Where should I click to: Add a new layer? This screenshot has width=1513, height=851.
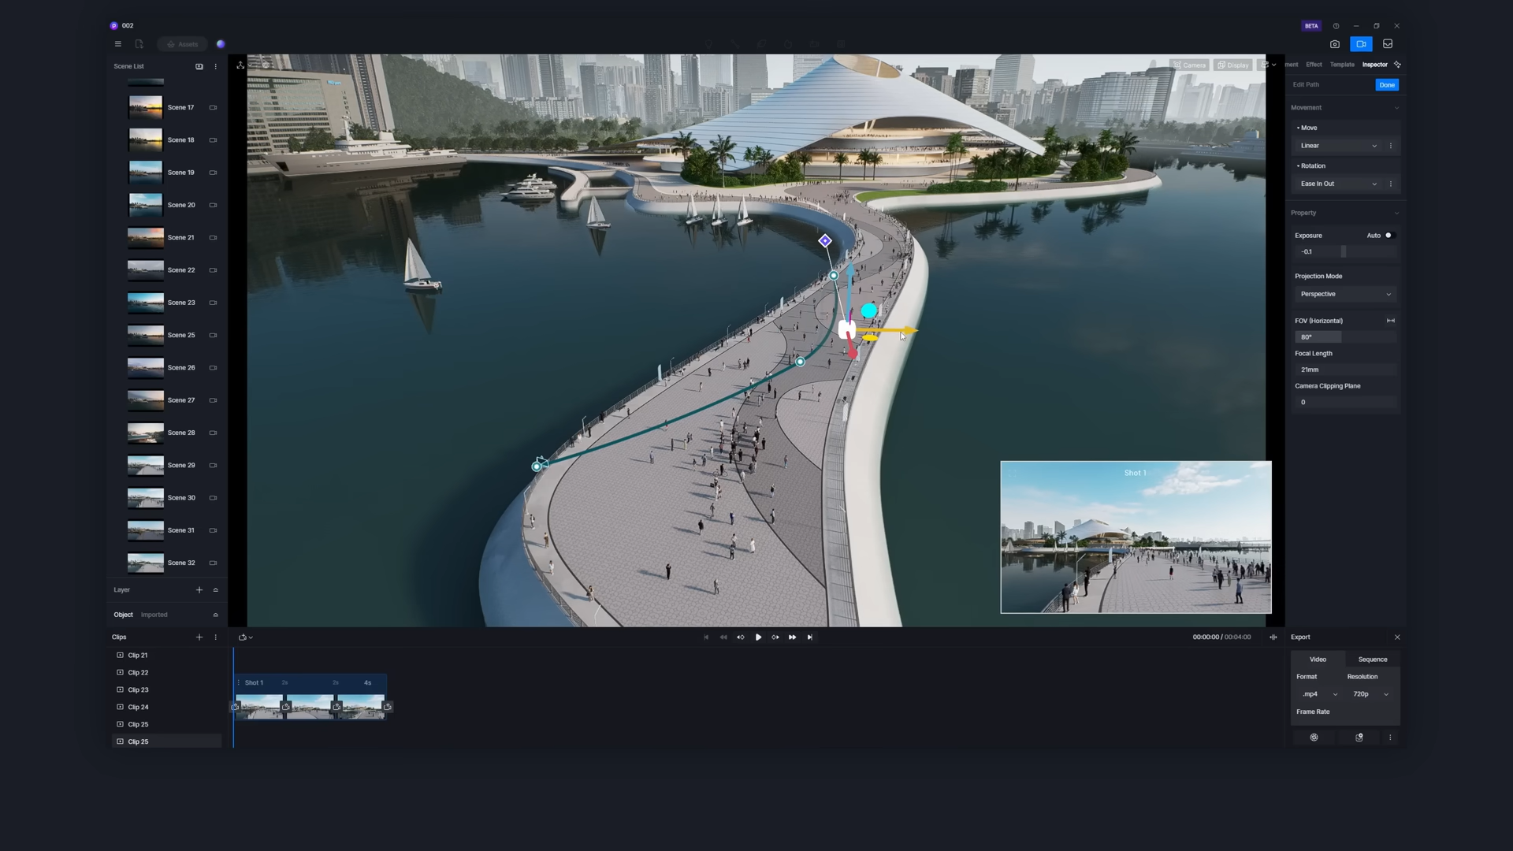199,590
